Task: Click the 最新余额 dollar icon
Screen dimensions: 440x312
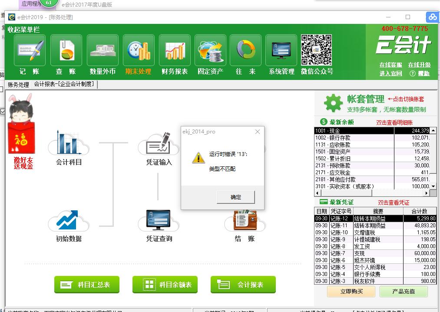Action: tap(324, 122)
